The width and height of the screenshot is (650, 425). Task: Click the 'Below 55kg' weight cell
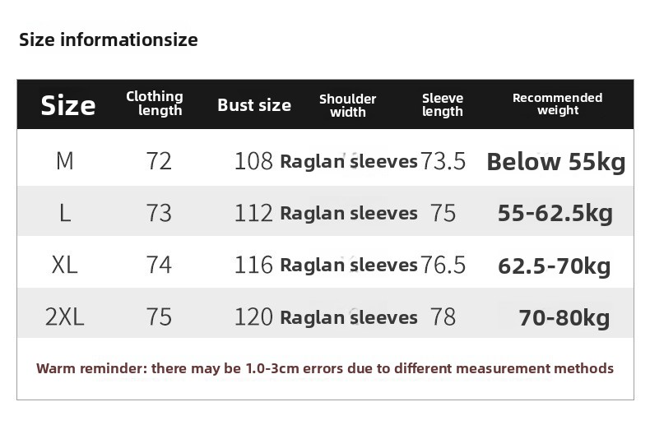coord(556,162)
